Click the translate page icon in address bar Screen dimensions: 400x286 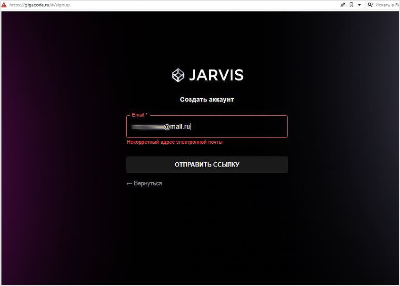(x=343, y=5)
